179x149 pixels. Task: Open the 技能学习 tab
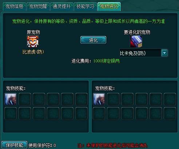(x=85, y=7)
